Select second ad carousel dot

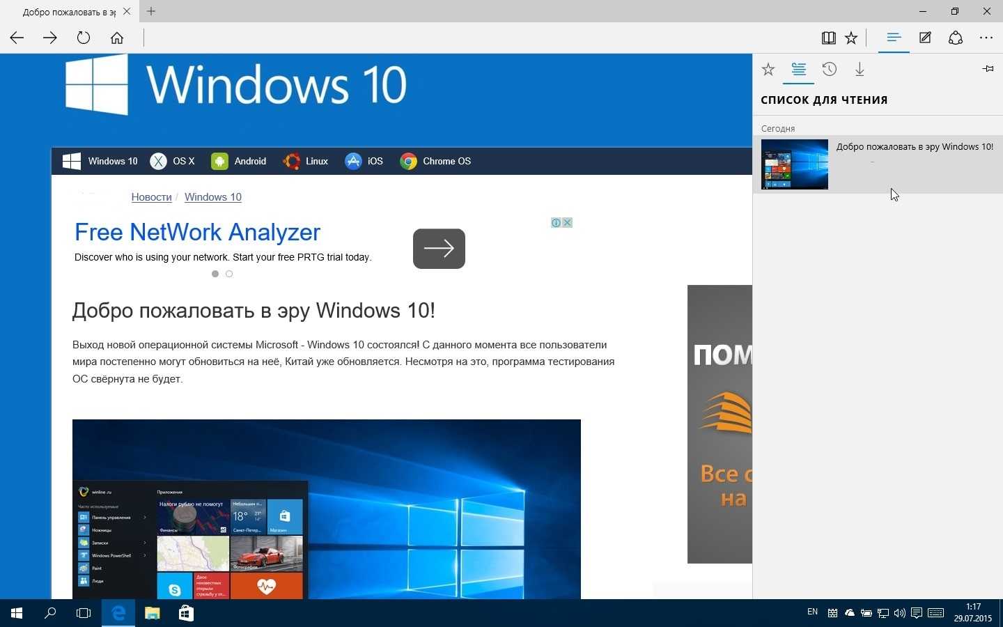click(x=229, y=274)
